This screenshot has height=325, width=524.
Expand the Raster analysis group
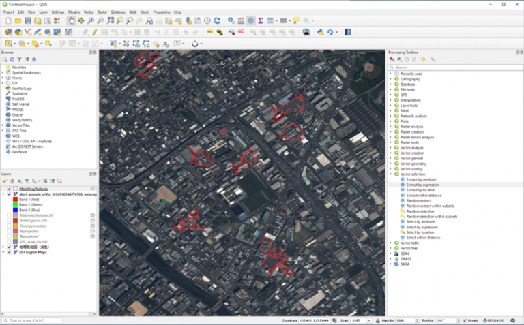[390, 127]
